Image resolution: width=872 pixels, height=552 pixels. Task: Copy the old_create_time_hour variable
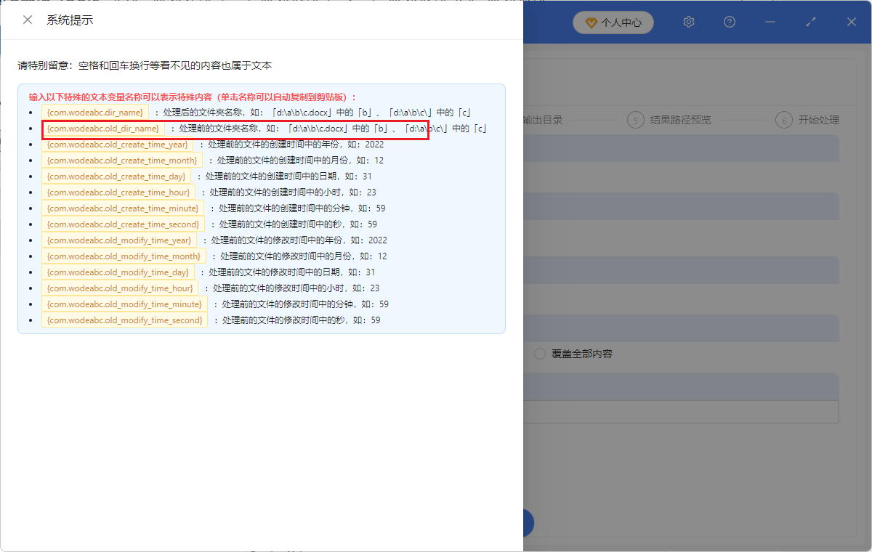tap(119, 192)
